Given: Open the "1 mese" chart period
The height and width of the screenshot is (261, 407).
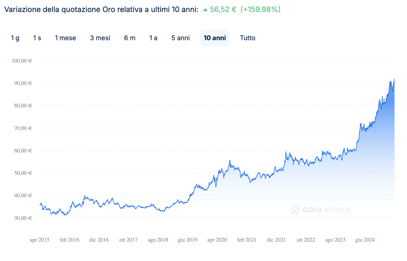Looking at the screenshot, I should (65, 38).
